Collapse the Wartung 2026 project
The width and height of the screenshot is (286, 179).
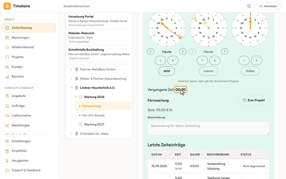(76, 97)
